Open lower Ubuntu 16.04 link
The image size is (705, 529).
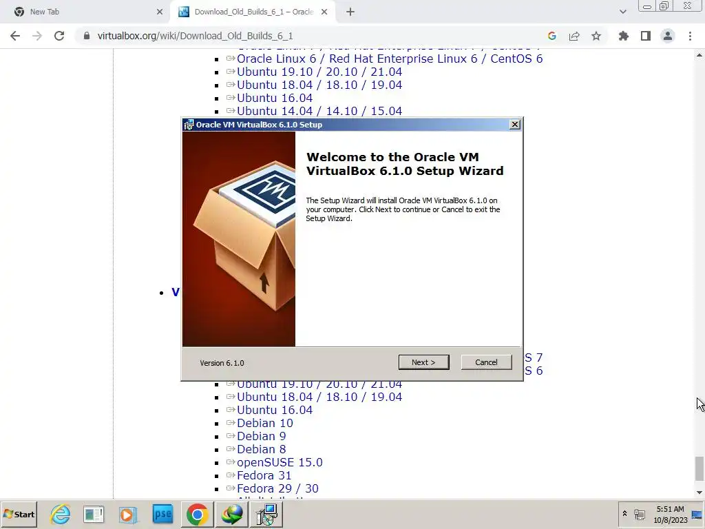(274, 410)
